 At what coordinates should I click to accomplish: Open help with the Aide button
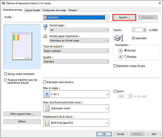[154, 134]
